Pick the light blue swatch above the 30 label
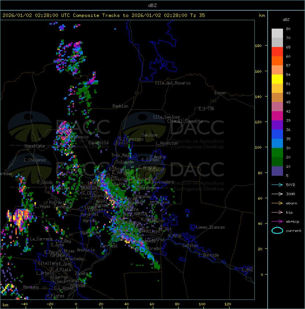The image size is (305, 309). [277, 143]
